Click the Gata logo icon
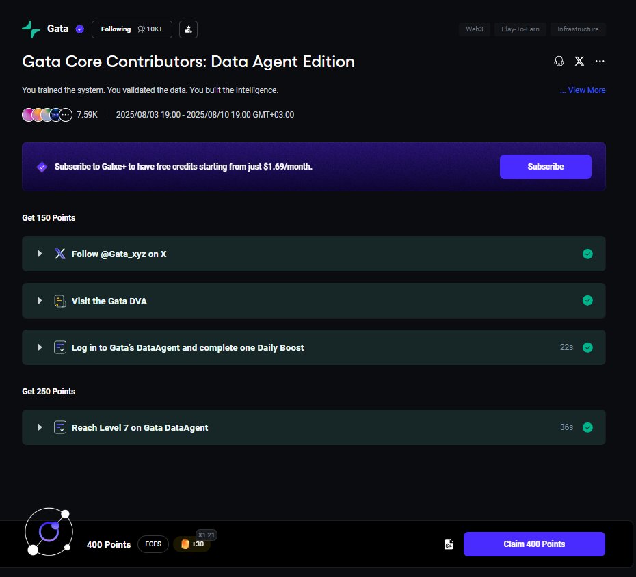Viewport: 636px width, 577px height. tap(30, 29)
